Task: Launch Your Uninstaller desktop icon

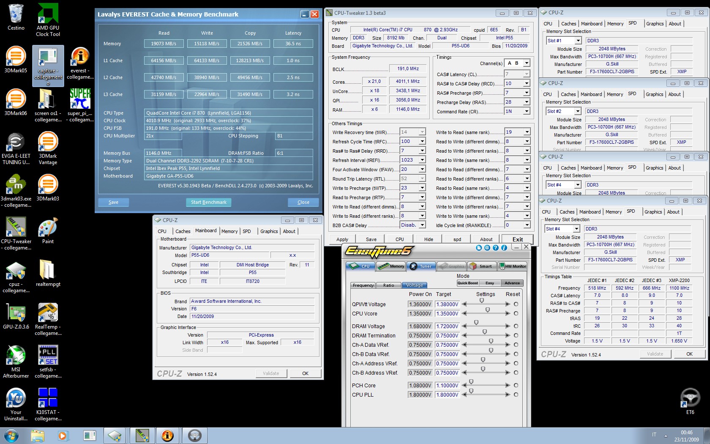Action: [16, 405]
